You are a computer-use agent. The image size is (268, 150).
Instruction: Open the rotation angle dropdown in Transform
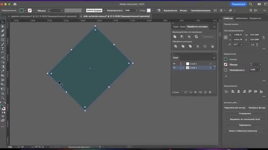click(x=241, y=45)
